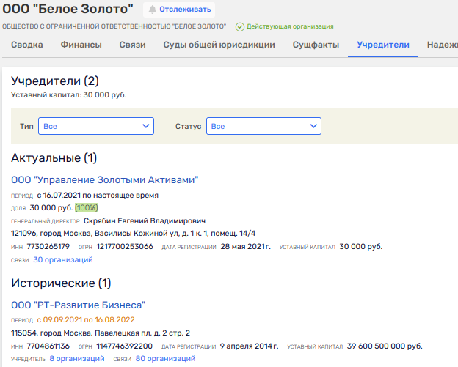Switch to the Финансы tab

[x=81, y=45]
